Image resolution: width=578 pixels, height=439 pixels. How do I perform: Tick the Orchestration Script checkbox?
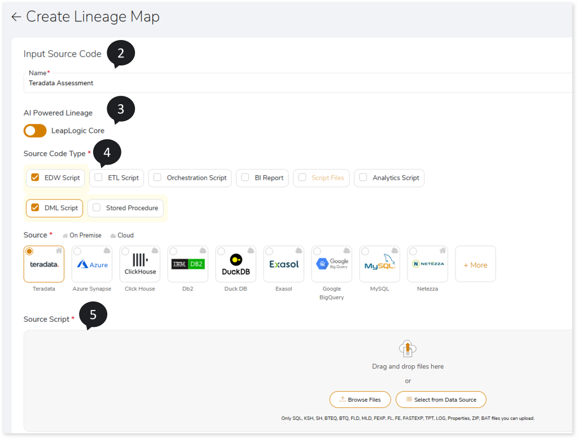[x=157, y=178]
